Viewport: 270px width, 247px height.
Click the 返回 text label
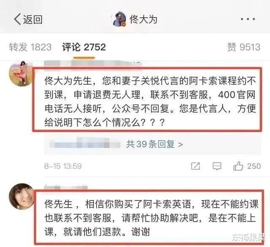pyautogui.click(x=33, y=19)
